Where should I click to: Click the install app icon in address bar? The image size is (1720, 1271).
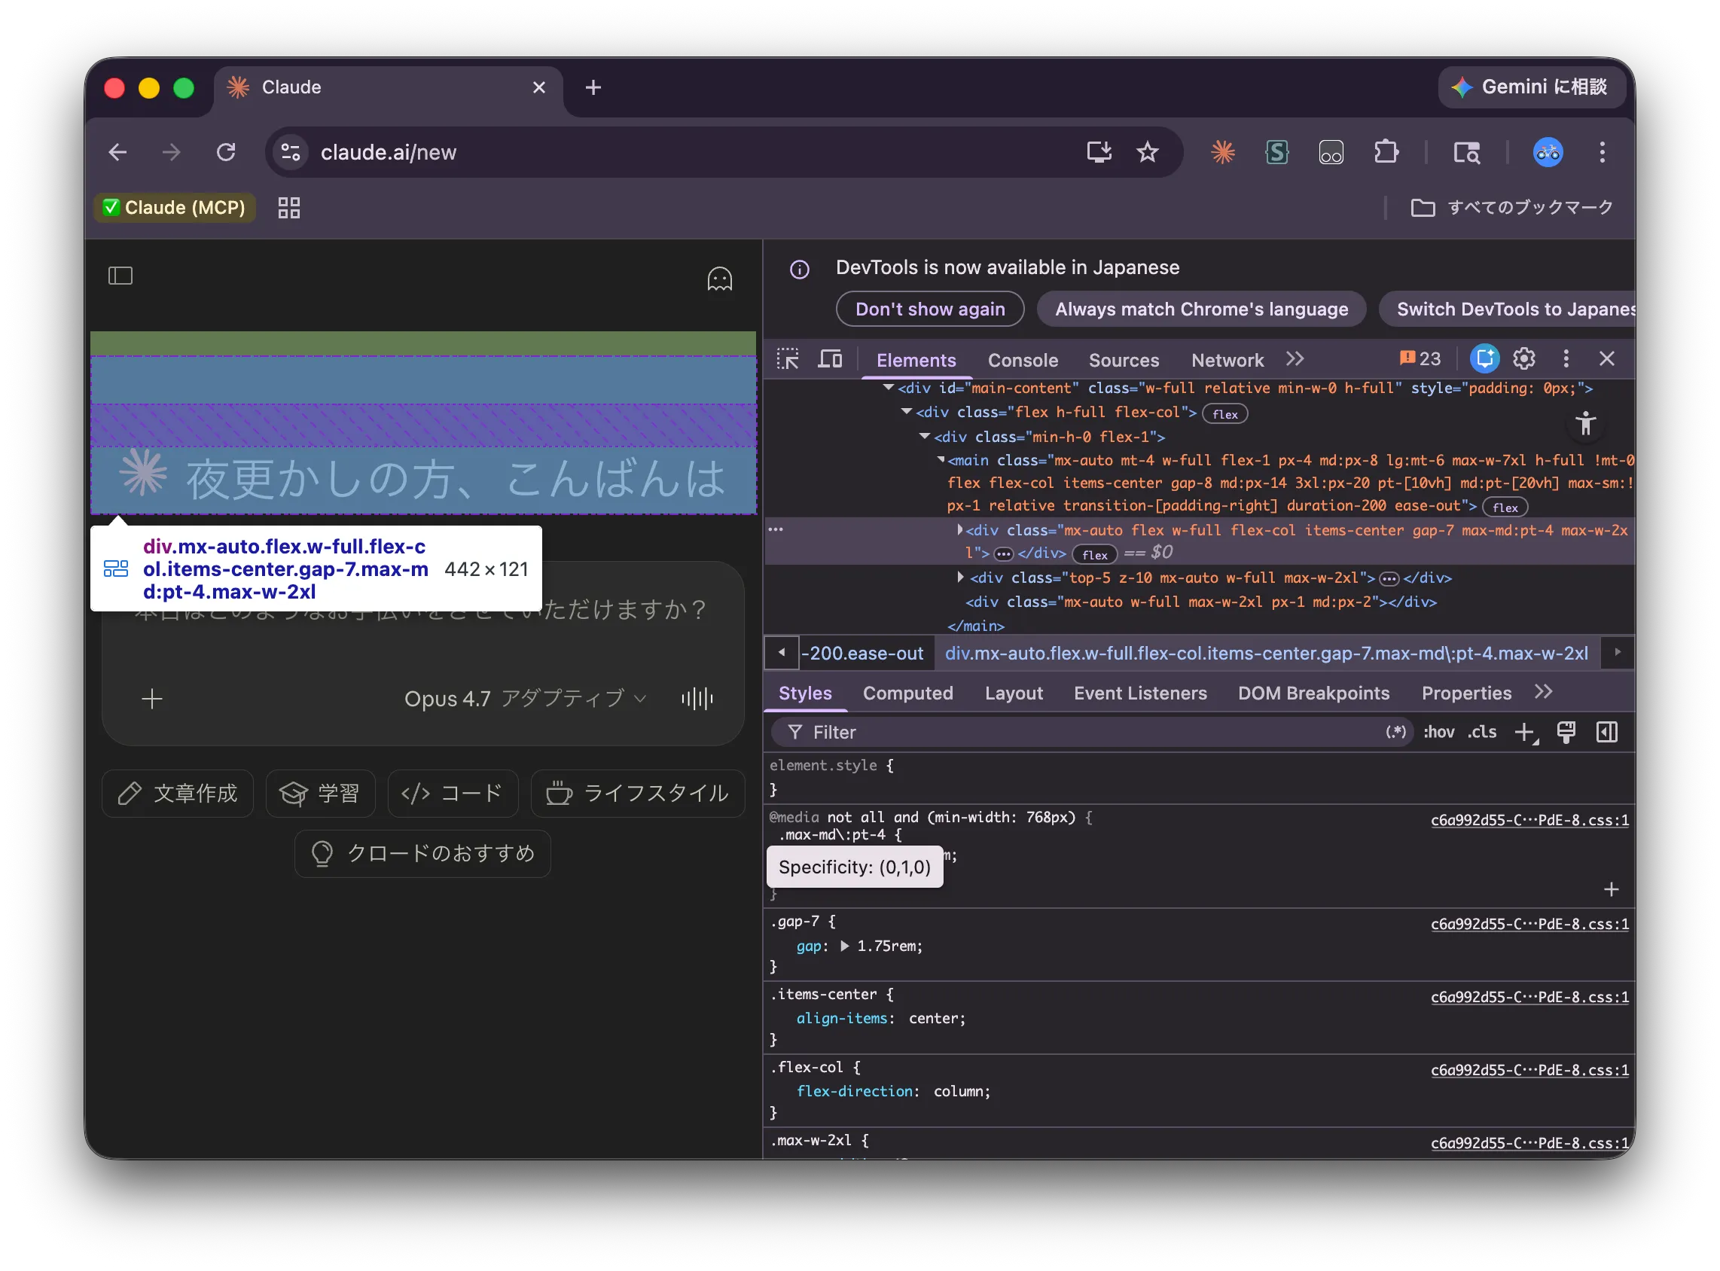1098,152
